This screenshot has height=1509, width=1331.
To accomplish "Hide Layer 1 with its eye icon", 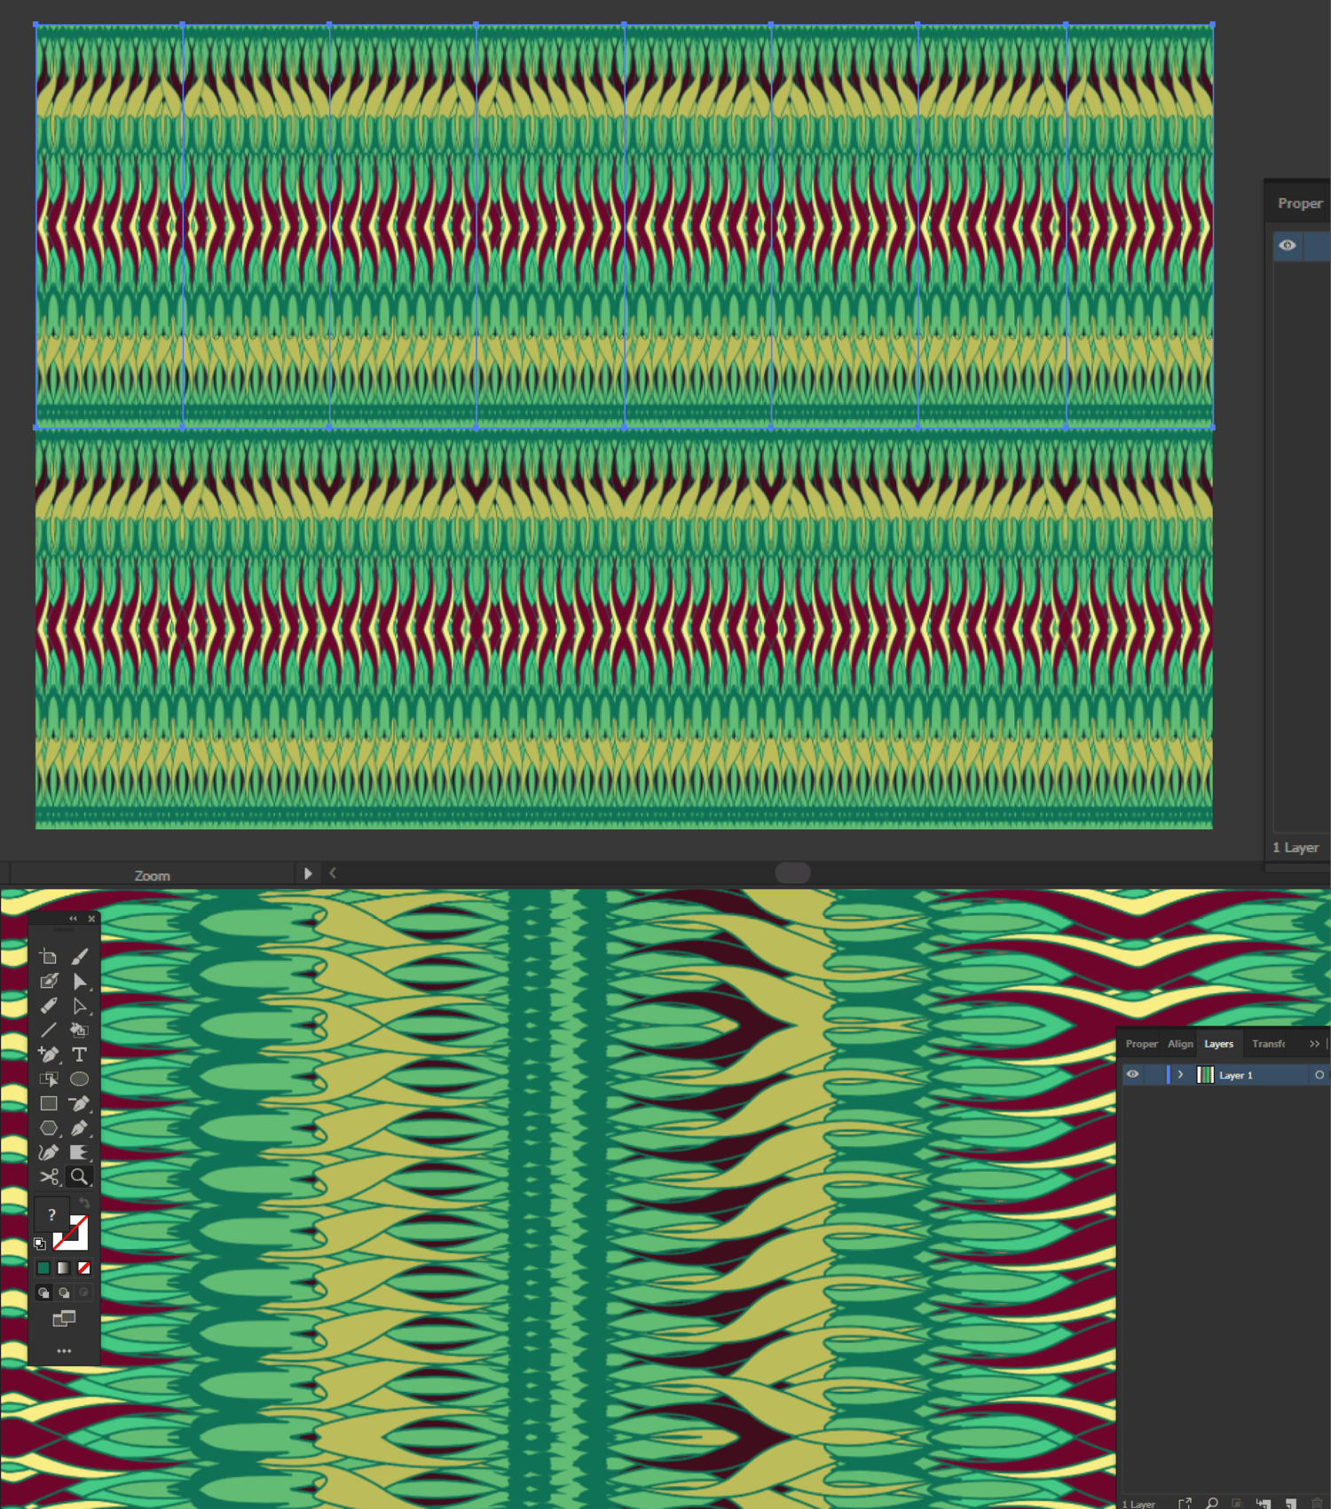I will coord(1133,1074).
